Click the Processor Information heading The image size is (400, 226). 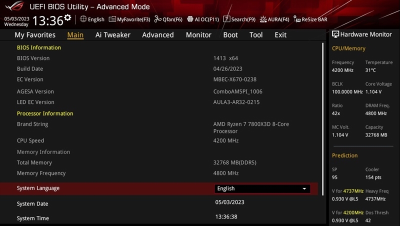(x=45, y=113)
